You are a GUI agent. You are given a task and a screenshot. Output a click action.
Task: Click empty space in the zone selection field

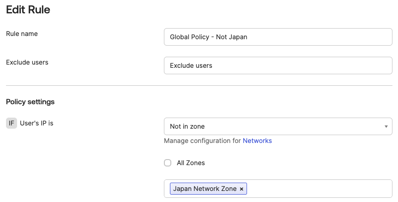(319, 189)
